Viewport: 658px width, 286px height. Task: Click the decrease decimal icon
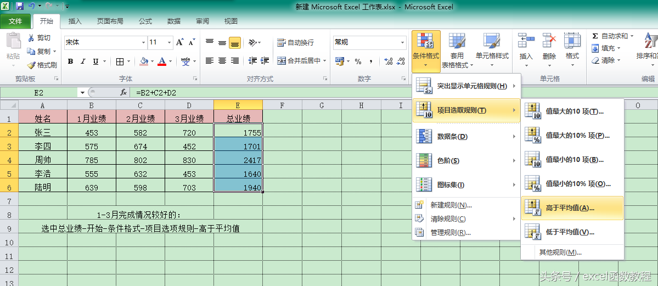coord(401,61)
